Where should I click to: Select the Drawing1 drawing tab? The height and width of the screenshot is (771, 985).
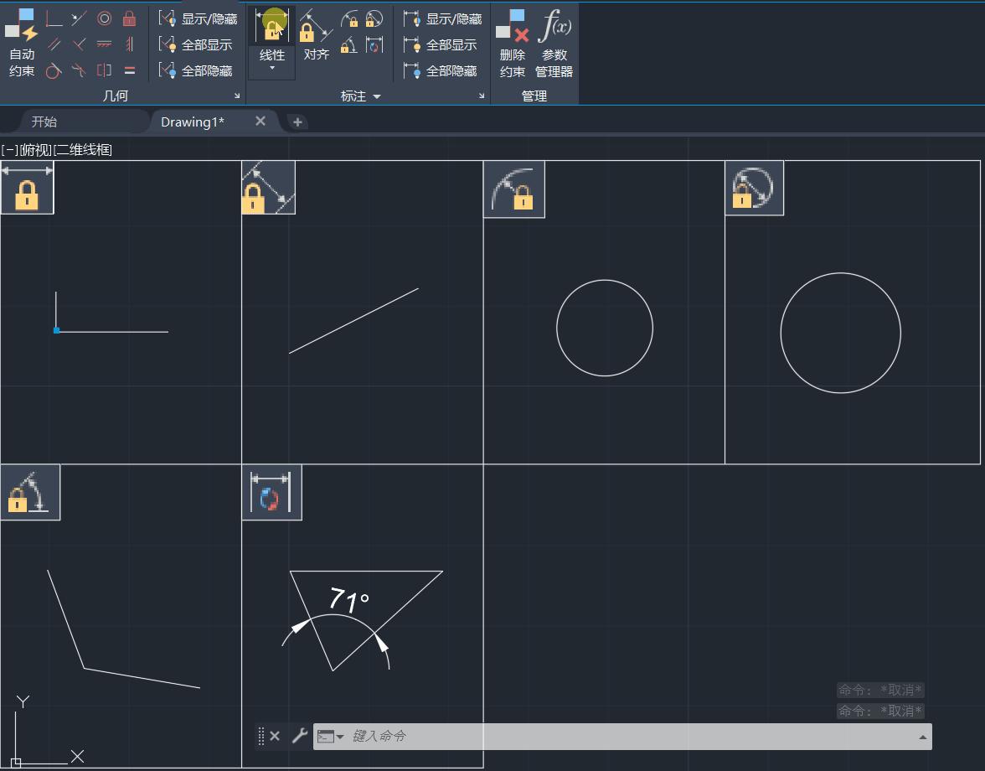192,122
